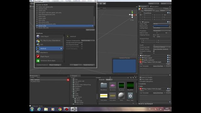This screenshot has width=201, height=113.
Task: Click the Build And Run button
Action: coord(89,65)
